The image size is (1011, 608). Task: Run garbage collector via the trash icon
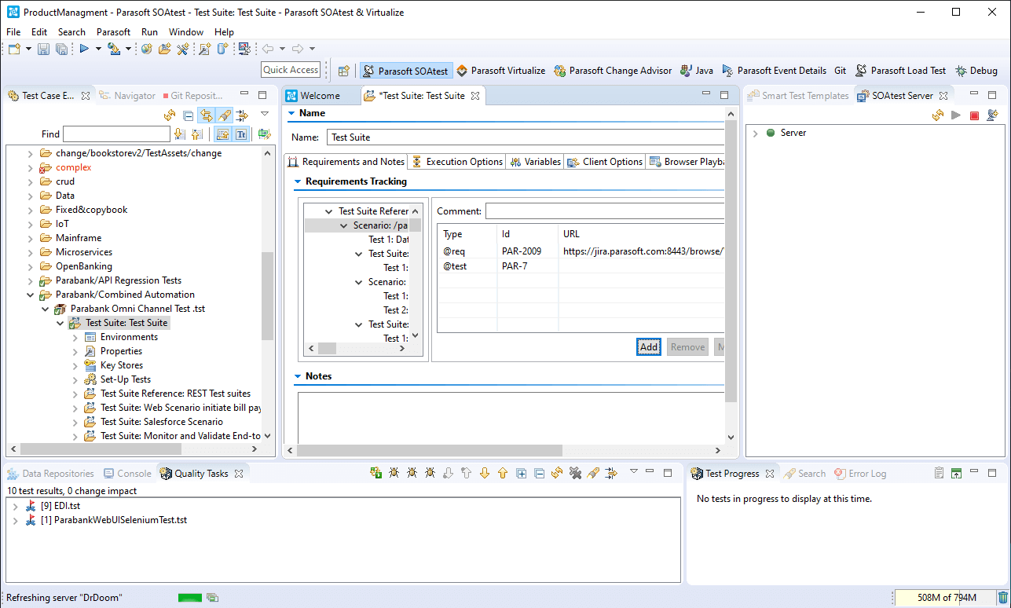(1002, 598)
